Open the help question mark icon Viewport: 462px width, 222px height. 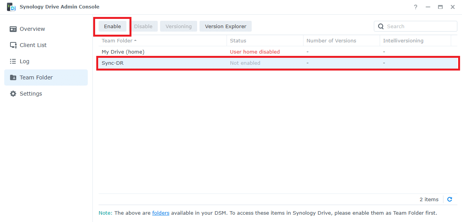(416, 7)
